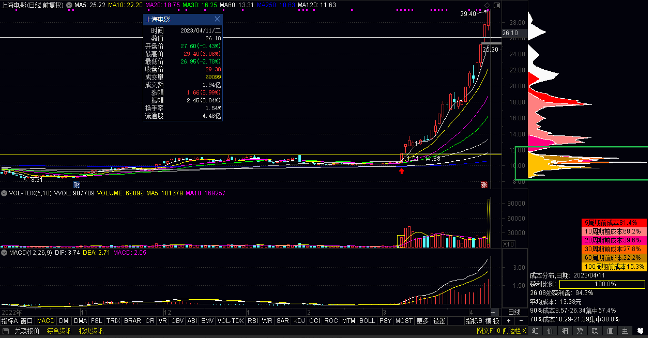This screenshot has width=648, height=338.
Task: Select the BRAR indicator tab
Action: (132, 321)
